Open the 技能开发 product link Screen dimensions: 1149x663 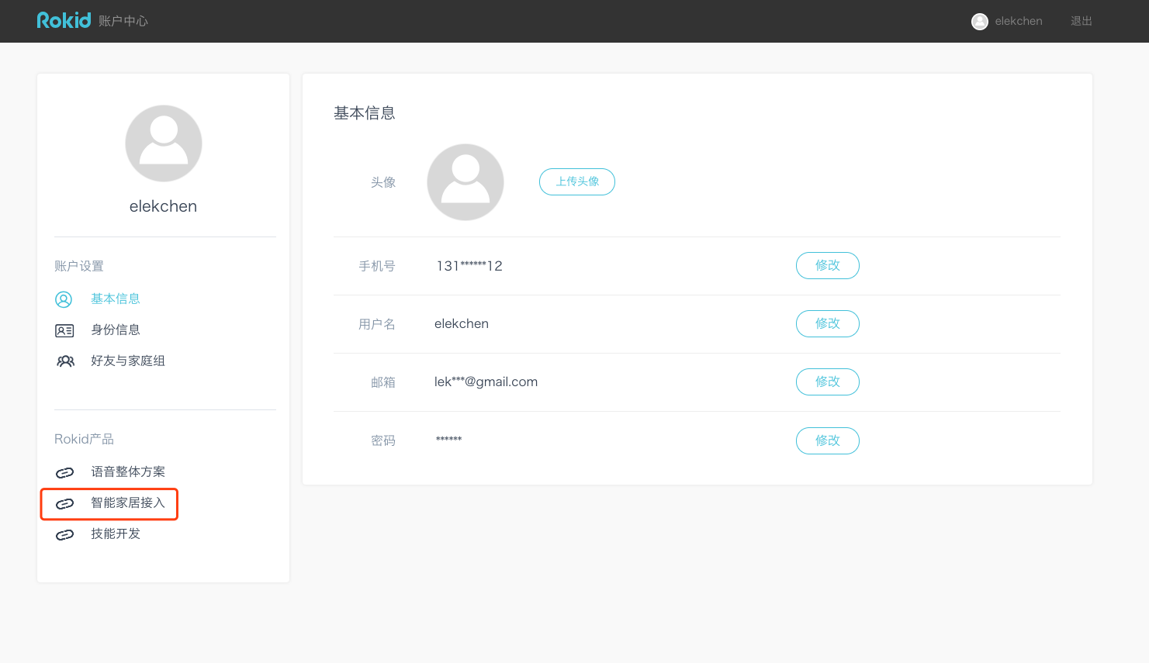116,534
